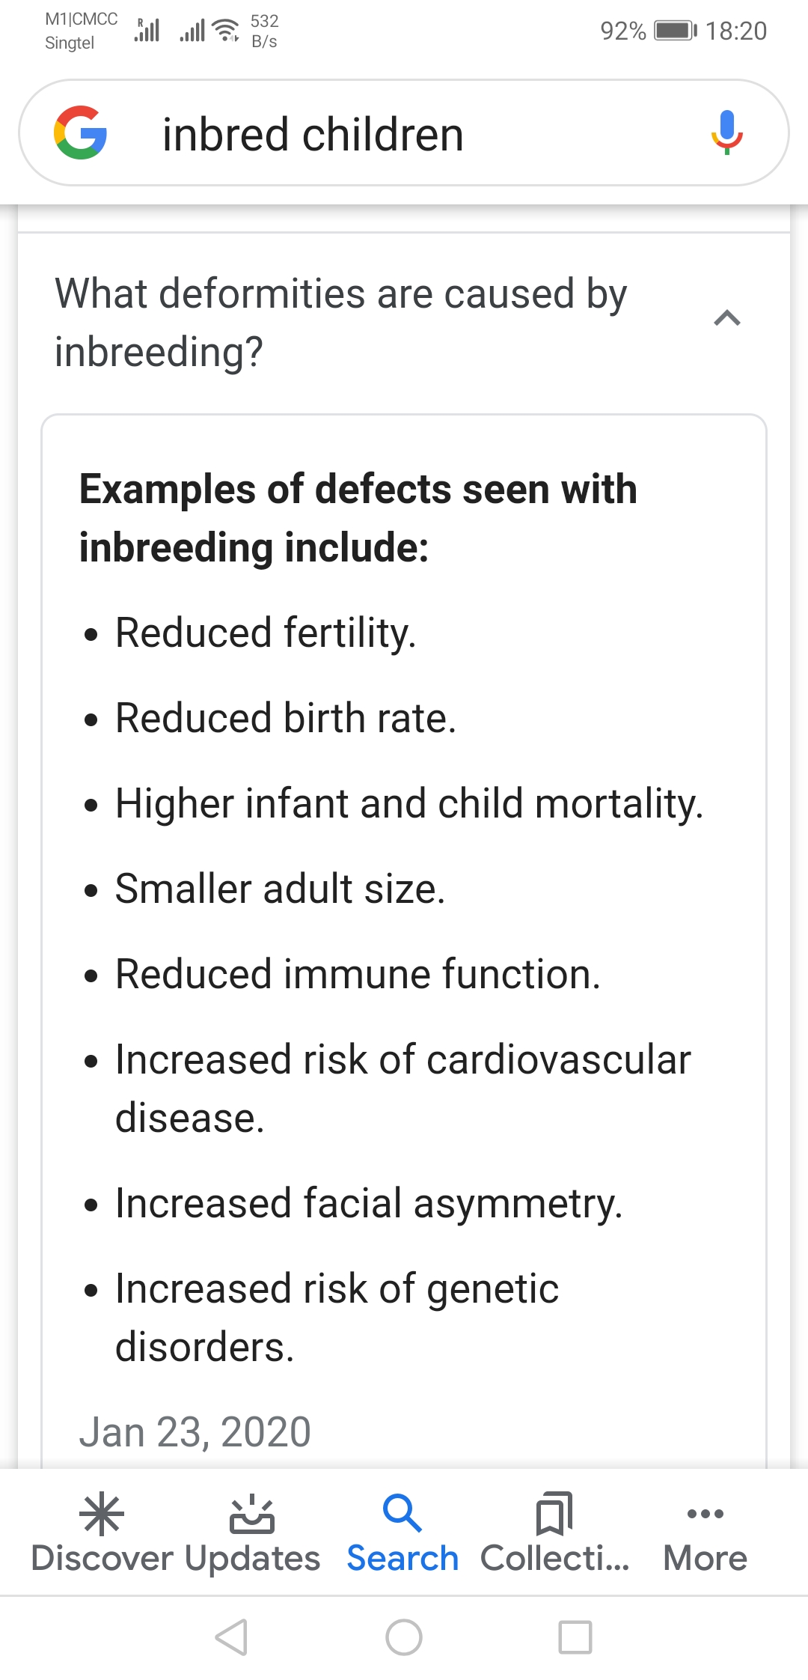
Task: Tap the 'Increased facial asymmetry' list item
Action: [369, 1204]
